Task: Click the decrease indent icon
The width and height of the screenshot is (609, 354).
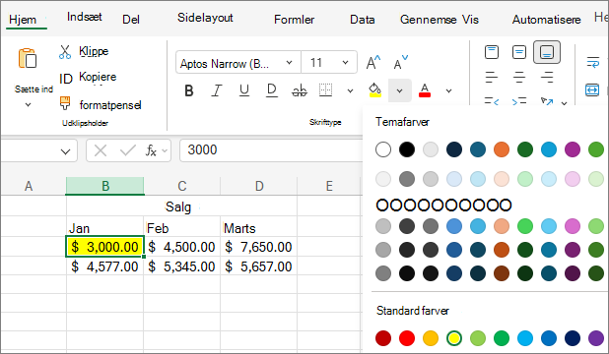Action: (x=492, y=101)
